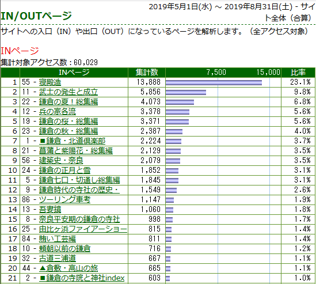Open the 賄い工芸編 link

(58, 239)
